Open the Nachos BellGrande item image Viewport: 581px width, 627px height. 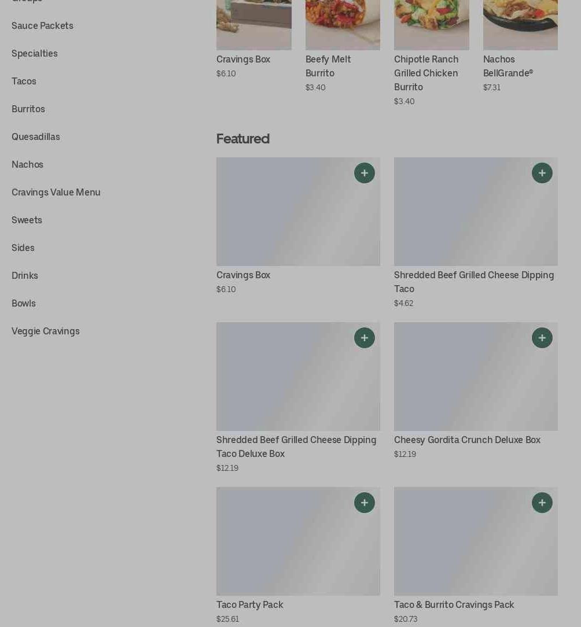pyautogui.click(x=520, y=25)
